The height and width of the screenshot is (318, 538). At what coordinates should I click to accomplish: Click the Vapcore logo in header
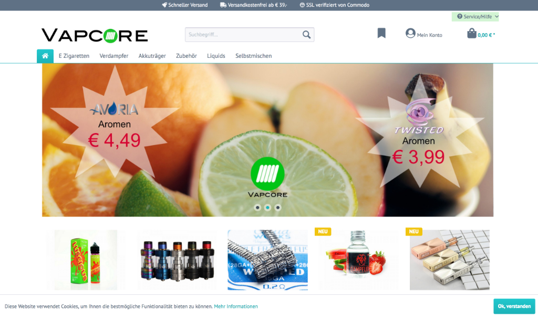95,35
